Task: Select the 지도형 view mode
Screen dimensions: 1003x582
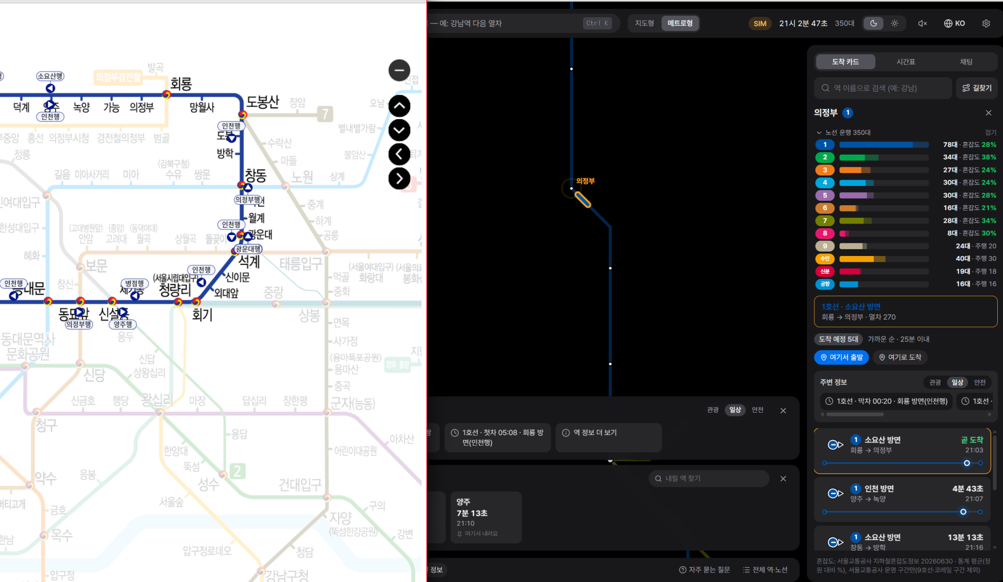Action: [x=644, y=24]
